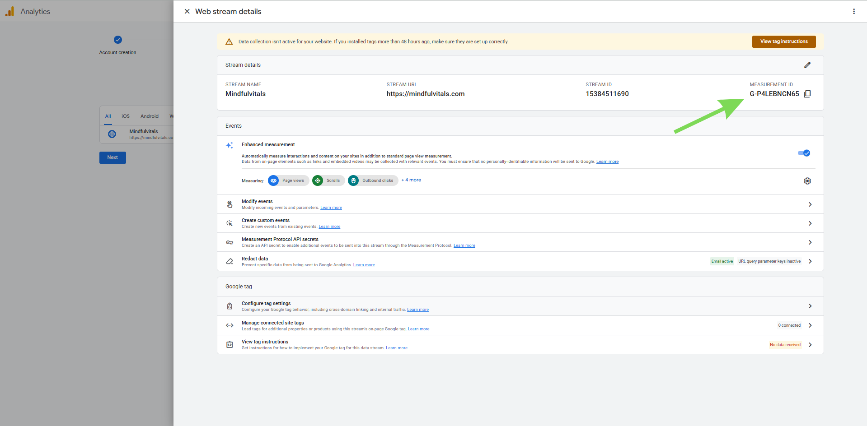This screenshot has width=867, height=426.
Task: Select the Stream ID 15384511690
Action: pos(607,94)
